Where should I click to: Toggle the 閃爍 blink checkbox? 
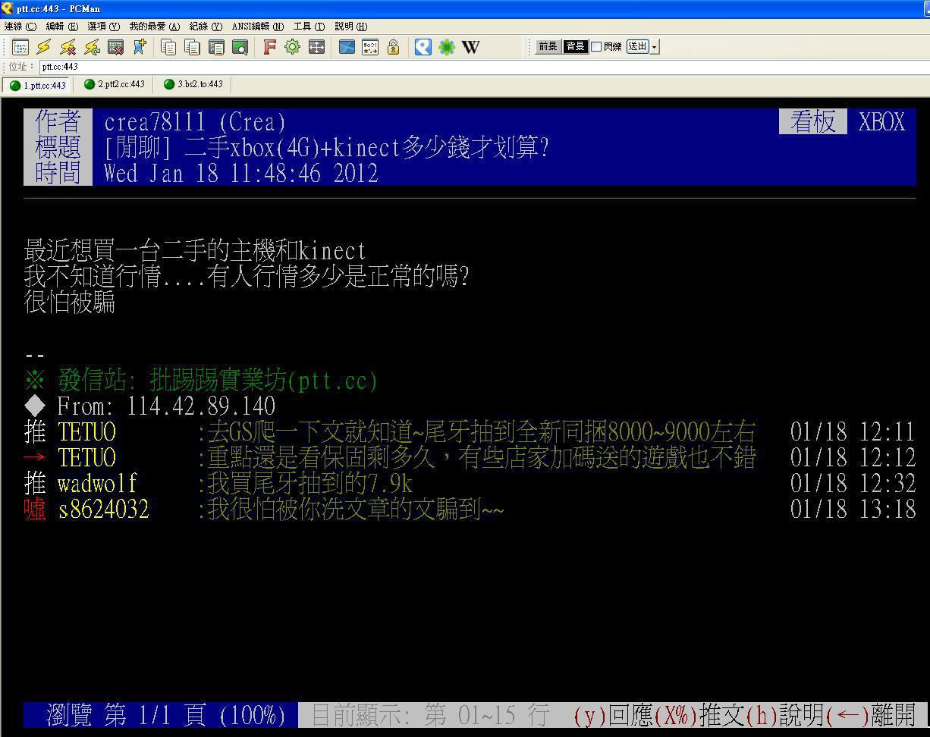click(x=596, y=47)
